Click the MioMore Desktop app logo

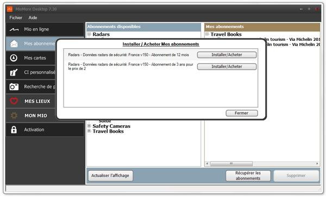click(10, 9)
